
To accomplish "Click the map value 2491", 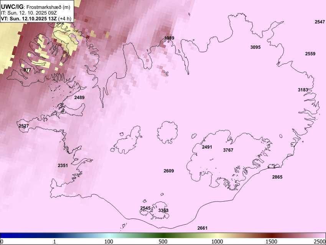I will coord(207,147).
